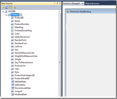117x99 pixels.
Task: Click the textbox icon beside Name
Action: click(12, 21)
